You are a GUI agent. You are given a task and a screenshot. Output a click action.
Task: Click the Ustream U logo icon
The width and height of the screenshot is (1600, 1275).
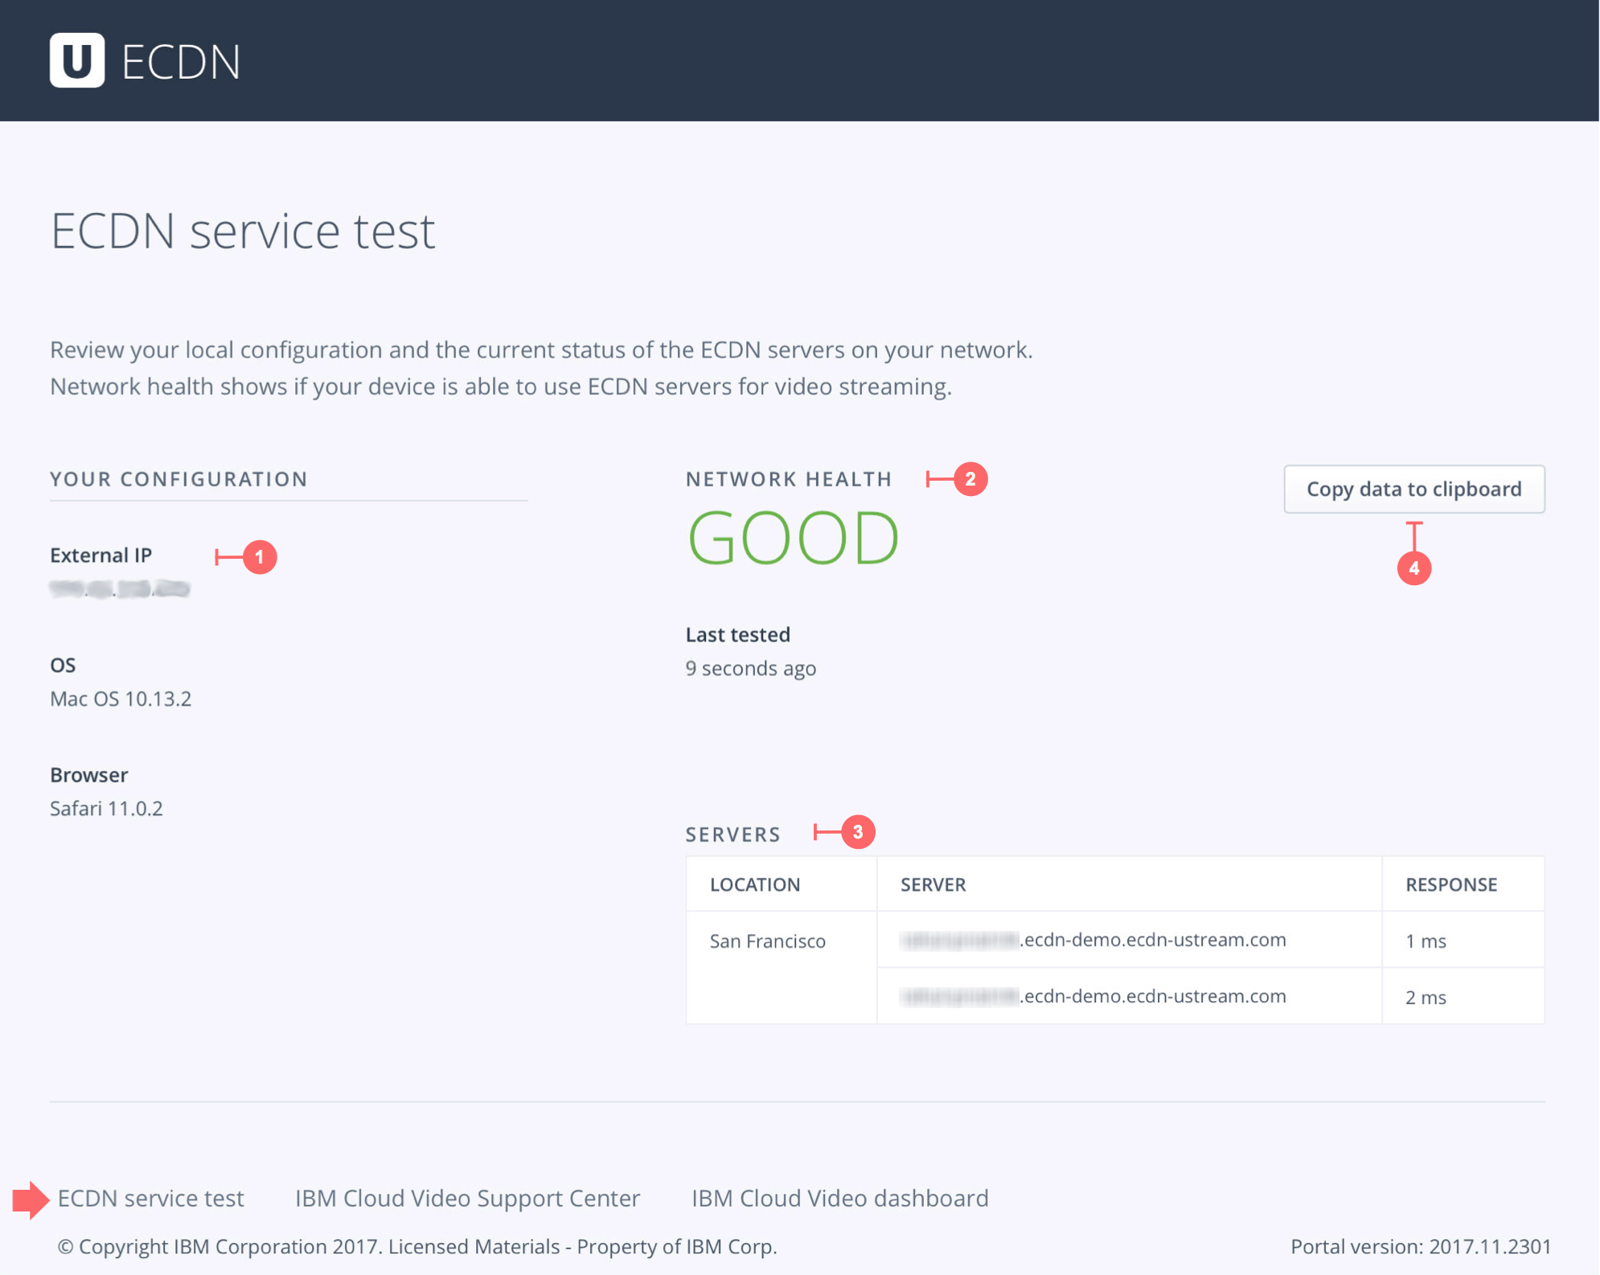77,60
